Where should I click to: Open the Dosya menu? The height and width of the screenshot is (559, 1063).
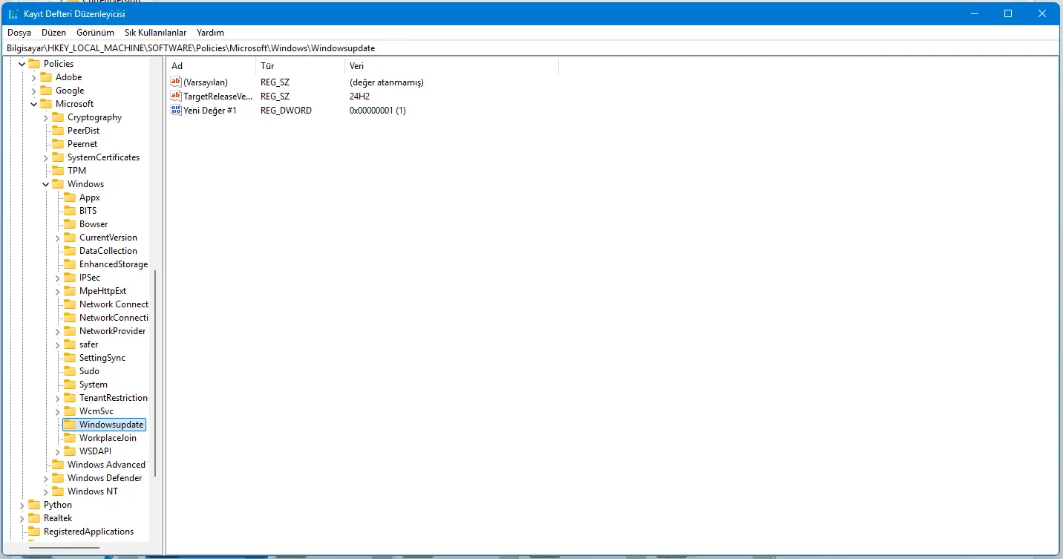[x=19, y=33]
